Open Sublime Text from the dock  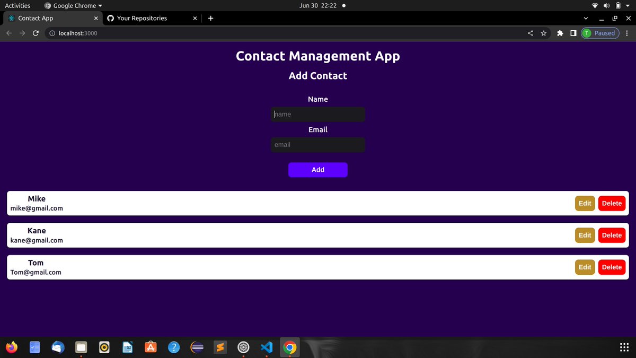[x=220, y=347]
